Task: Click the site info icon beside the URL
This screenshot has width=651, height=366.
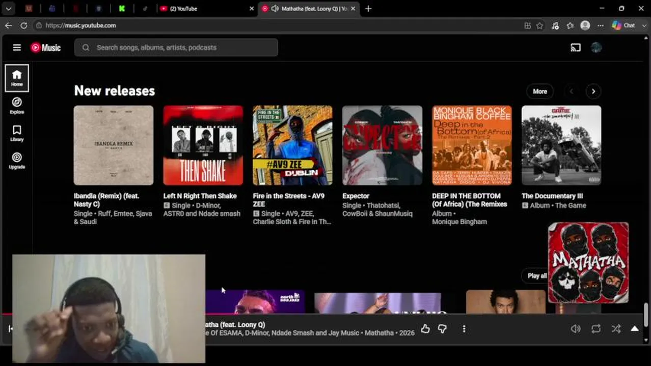Action: [x=39, y=25]
